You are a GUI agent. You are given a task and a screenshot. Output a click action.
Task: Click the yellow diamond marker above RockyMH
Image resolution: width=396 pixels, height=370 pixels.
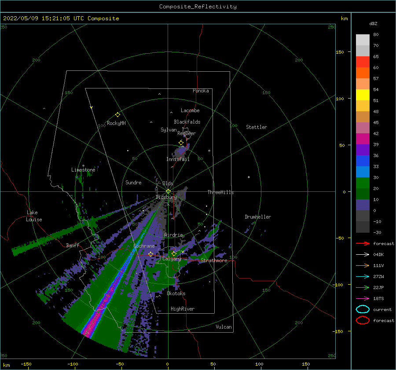117,115
